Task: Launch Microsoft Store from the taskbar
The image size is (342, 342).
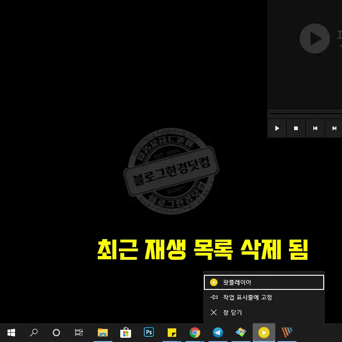Action: [x=125, y=333]
